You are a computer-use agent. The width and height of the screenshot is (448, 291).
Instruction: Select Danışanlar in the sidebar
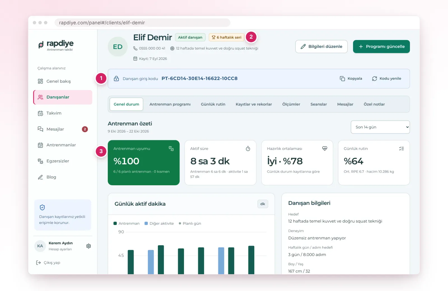(63, 97)
